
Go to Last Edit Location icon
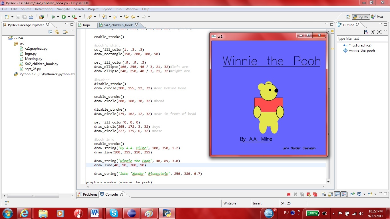click(x=126, y=17)
